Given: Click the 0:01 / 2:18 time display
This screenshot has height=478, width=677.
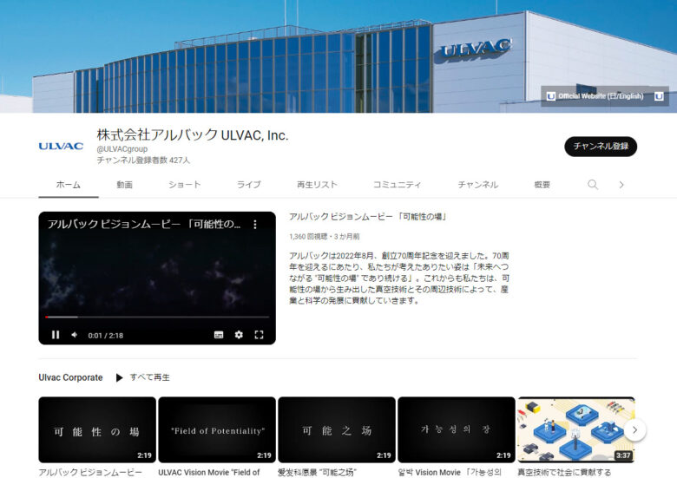Looking at the screenshot, I should click(105, 335).
